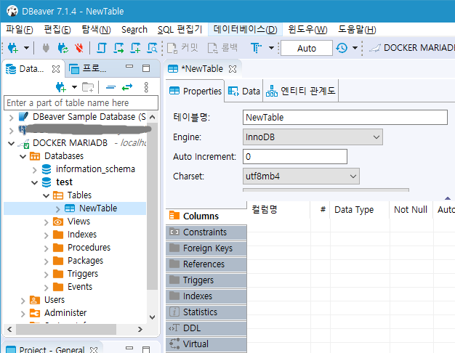
Task: Collapse the Databases folder node
Action: tap(23, 157)
